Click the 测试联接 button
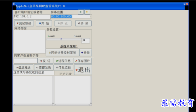This screenshot has width=196, height=112. (24, 23)
